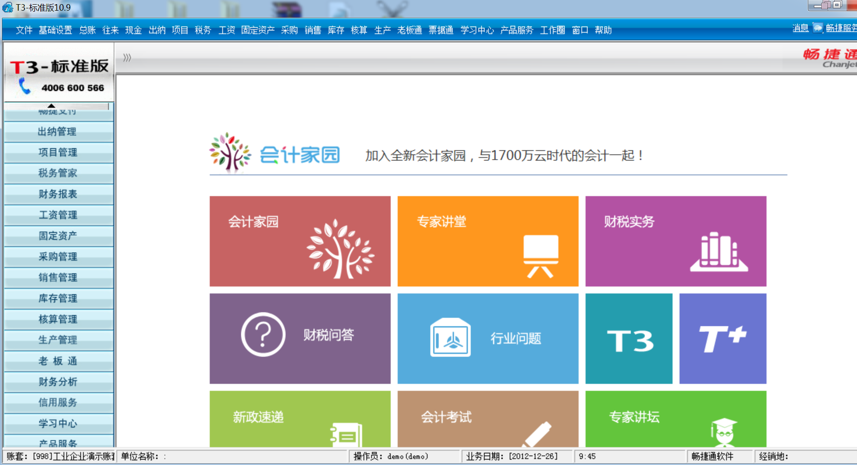Viewport: 857px width, 465px height.
Task: Open the 产品服务 menu in the menu bar
Action: (x=517, y=30)
